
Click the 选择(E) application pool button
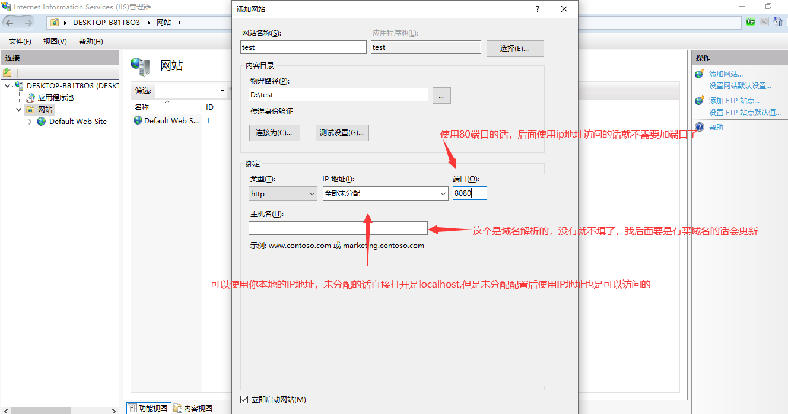(514, 48)
